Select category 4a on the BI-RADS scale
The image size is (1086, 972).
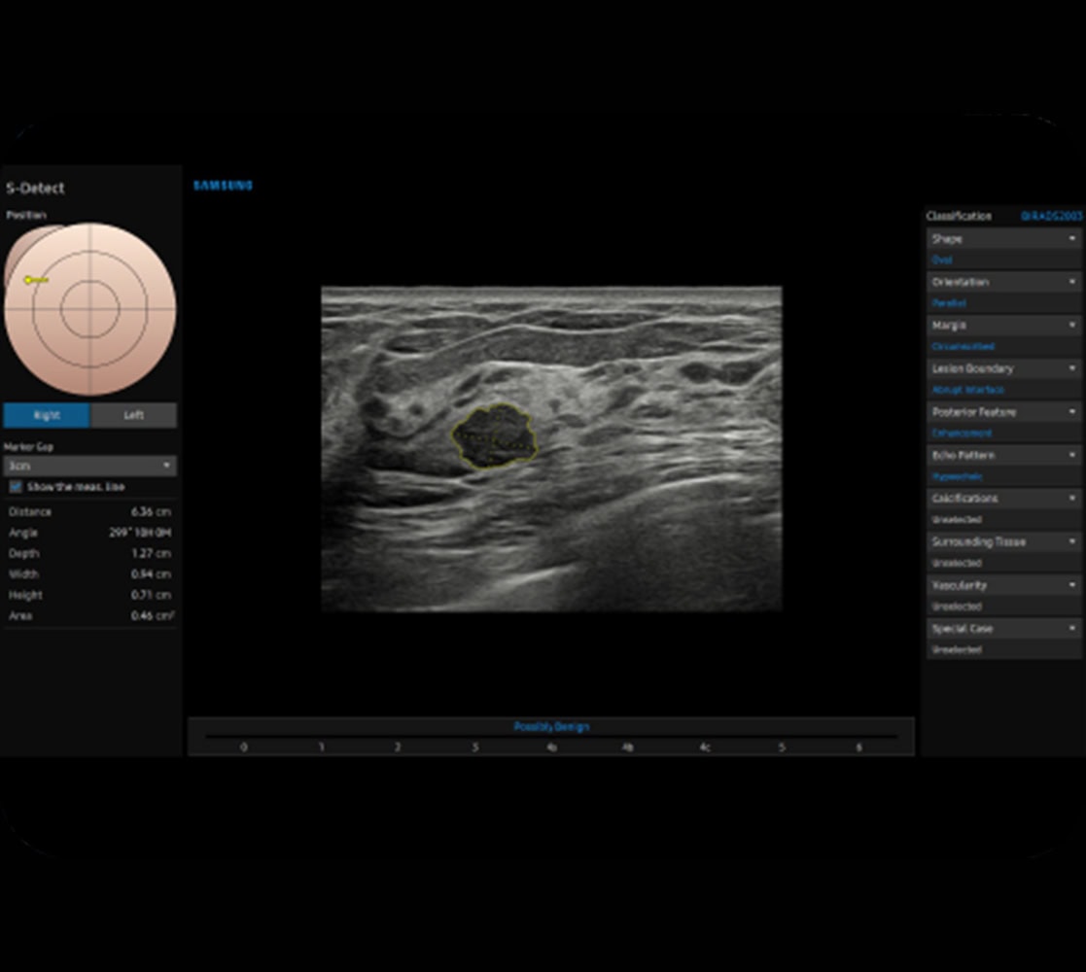tap(551, 746)
